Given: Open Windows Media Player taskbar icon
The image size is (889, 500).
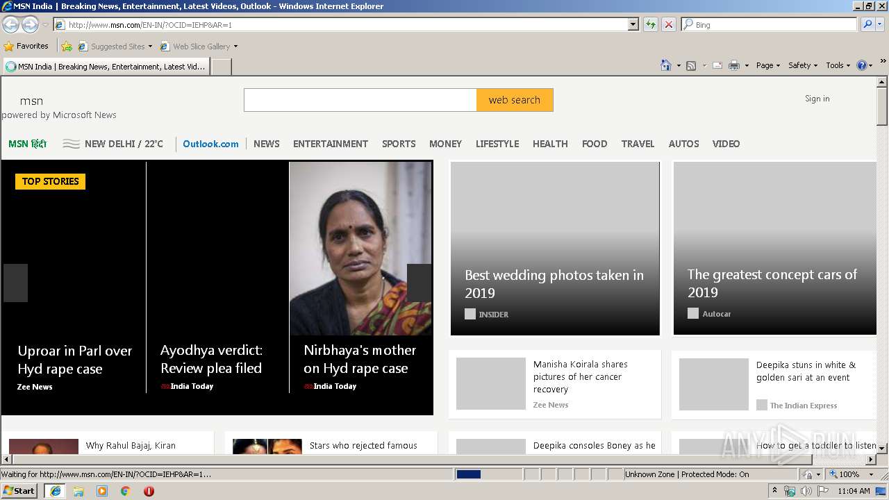Looking at the screenshot, I should coord(102,491).
